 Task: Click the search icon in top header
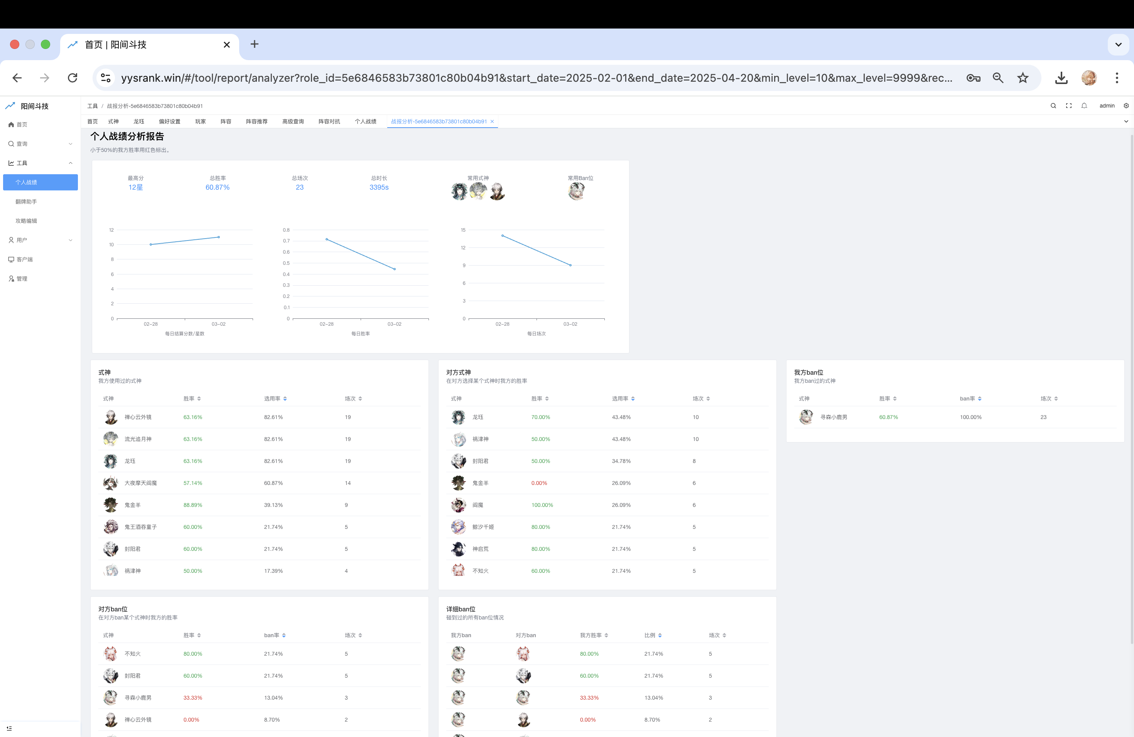click(1053, 106)
